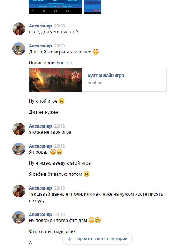The width and height of the screenshot is (194, 248).
Task: Open the bunt.su link in message text
Action: tap(64, 63)
